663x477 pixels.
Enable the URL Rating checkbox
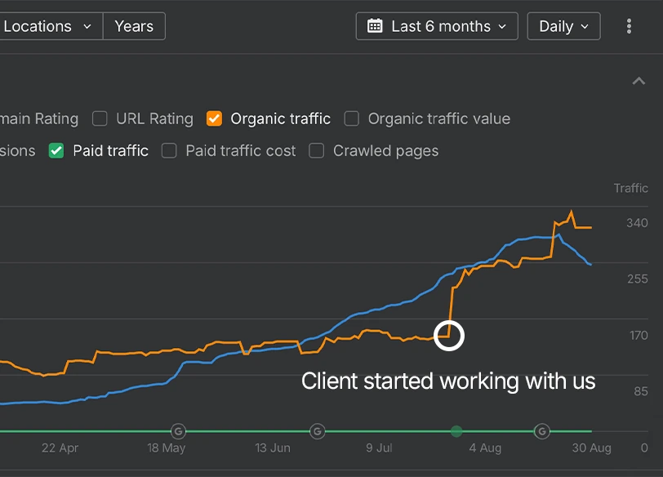[x=100, y=118]
